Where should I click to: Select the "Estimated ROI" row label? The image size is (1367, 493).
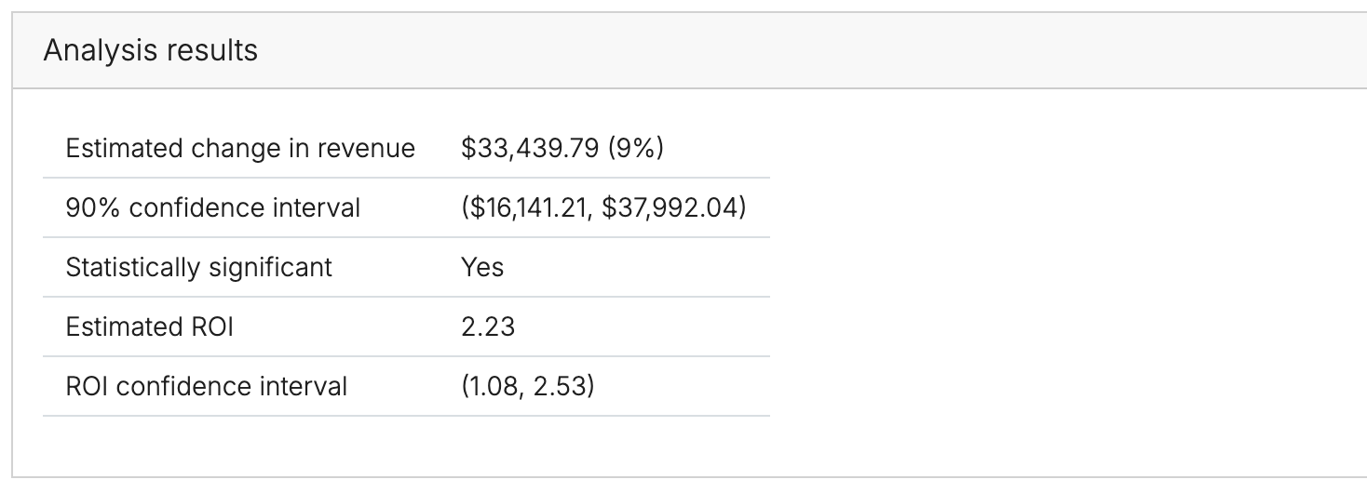(149, 326)
